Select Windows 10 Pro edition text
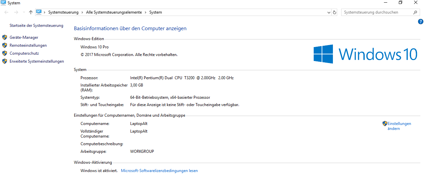This screenshot has width=424, height=176. [x=94, y=47]
